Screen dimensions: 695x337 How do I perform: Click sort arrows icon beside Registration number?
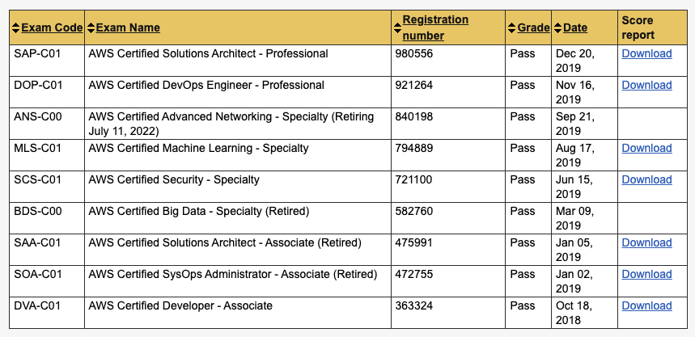(396, 28)
